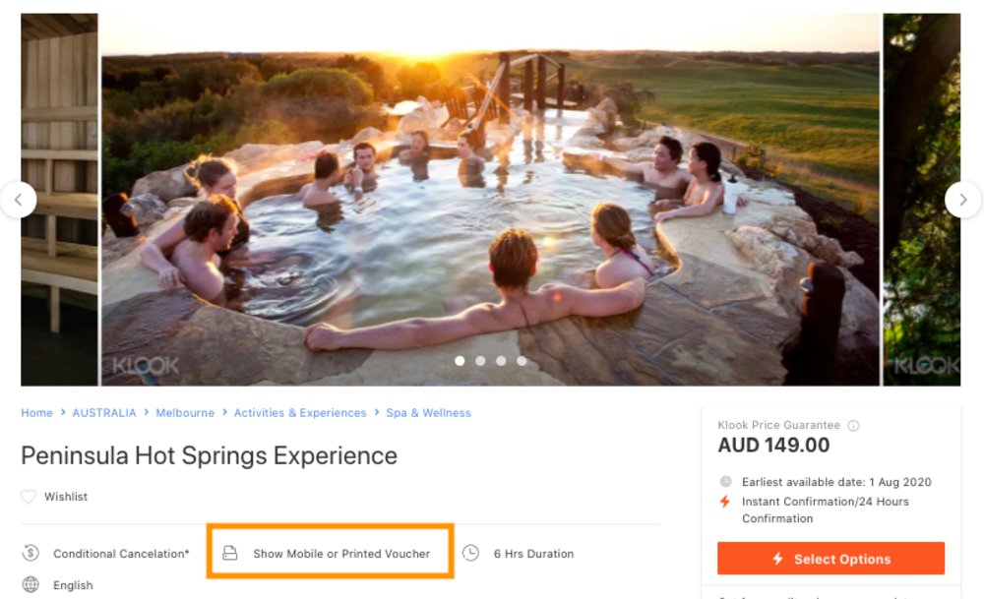Image resolution: width=984 pixels, height=599 pixels.
Task: Navigate to the AUSTRALIA breadcrumb
Action: [x=104, y=413]
